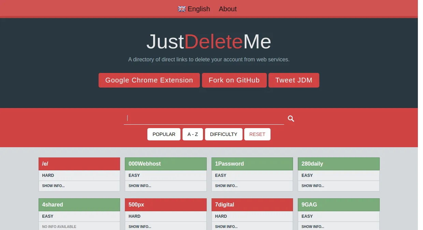Reset the search filters
Image resolution: width=423 pixels, height=230 pixels.
click(x=257, y=134)
